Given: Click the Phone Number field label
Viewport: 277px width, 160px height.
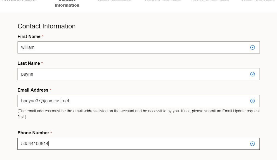Looking at the screenshot, I should 33,133.
